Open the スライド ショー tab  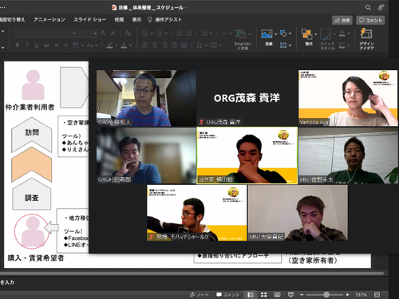[90, 19]
